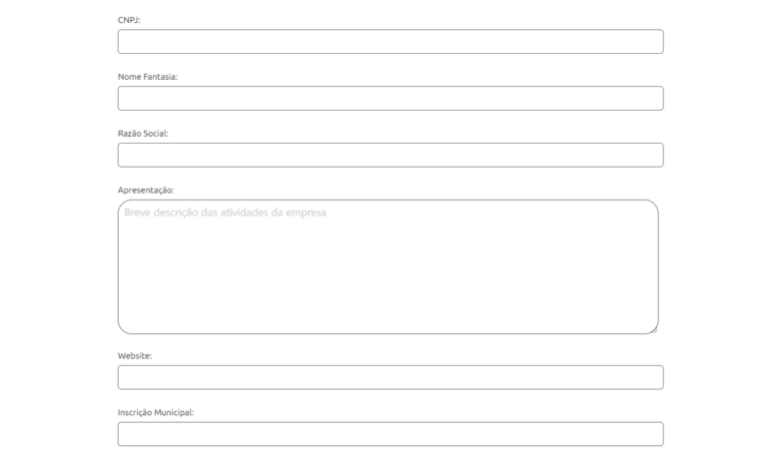This screenshot has height=462, width=767.
Task: Click the 'Razão Social:' label text
Action: point(143,134)
